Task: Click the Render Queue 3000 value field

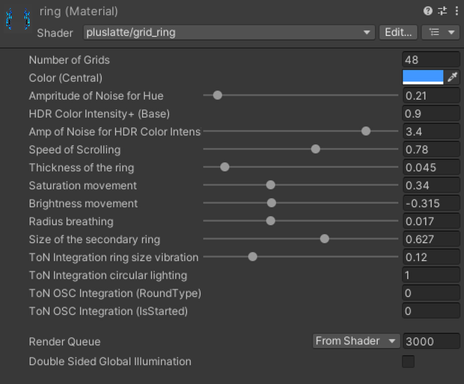Action: point(431,341)
